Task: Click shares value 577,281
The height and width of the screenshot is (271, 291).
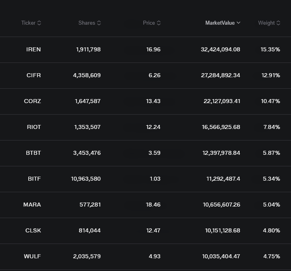Action: point(90,205)
